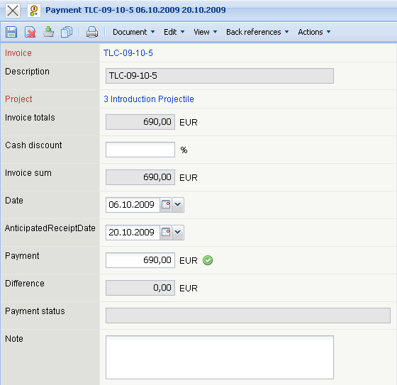Image resolution: width=397 pixels, height=385 pixels.
Task: Click the Description field
Action: click(x=220, y=76)
